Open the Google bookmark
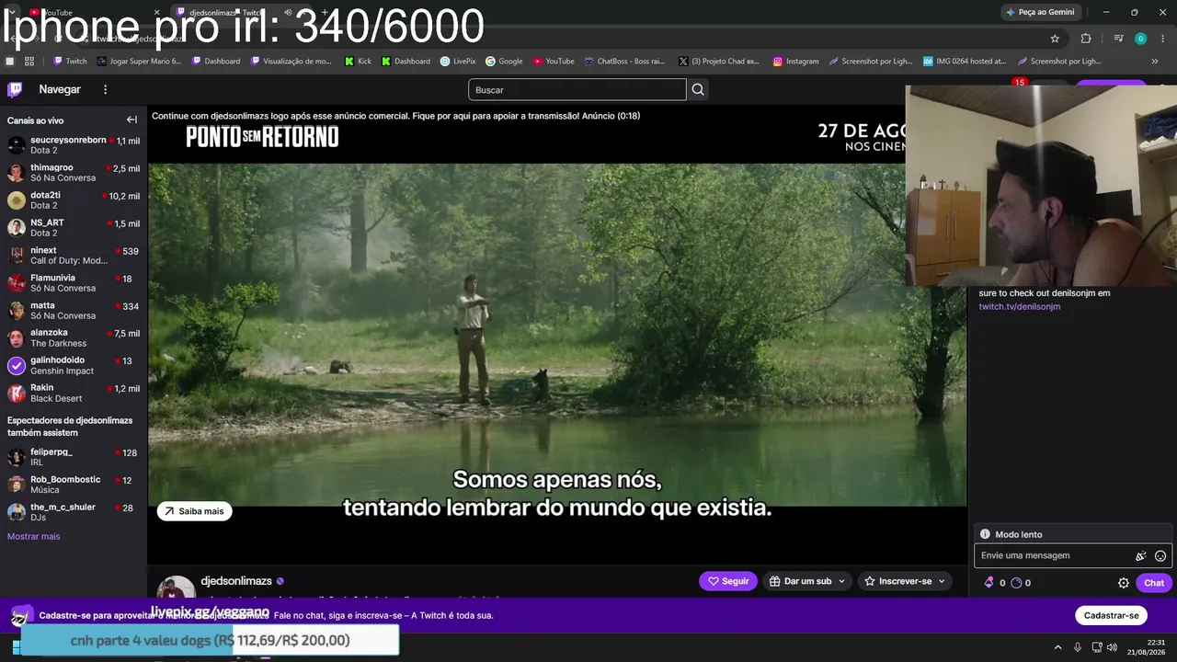Screen dimensions: 1177x662 504,62
